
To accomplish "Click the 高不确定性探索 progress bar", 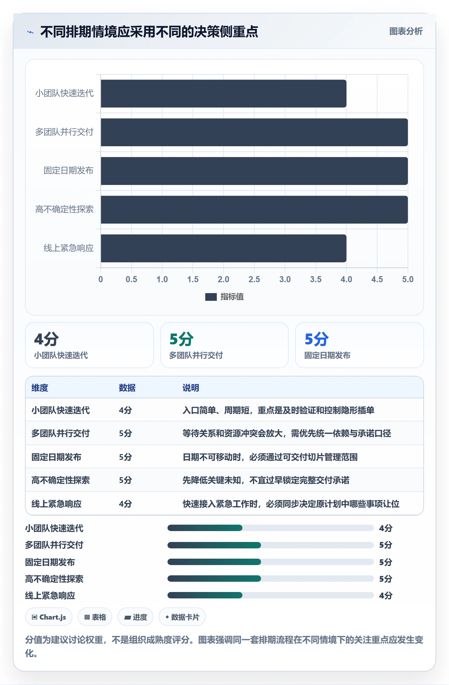I will point(271,579).
